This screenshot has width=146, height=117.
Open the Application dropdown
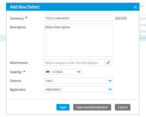pos(79,89)
